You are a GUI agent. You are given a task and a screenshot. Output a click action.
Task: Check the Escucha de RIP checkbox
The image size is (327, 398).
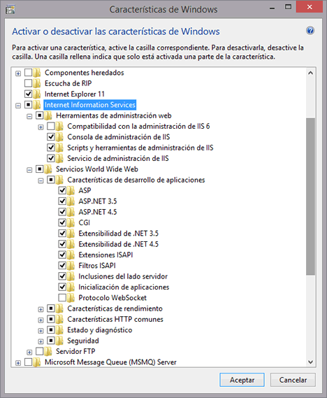28,83
